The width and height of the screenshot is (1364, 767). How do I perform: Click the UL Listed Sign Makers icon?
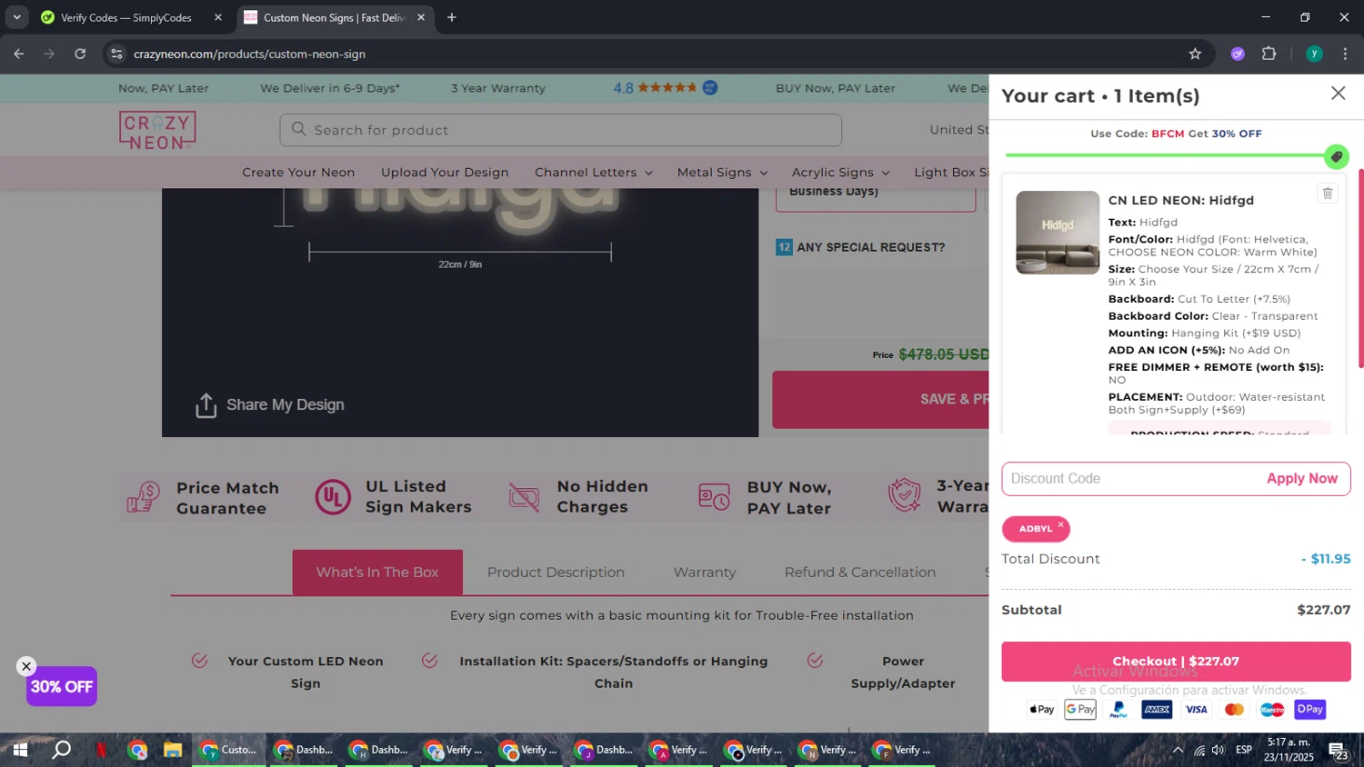333,497
